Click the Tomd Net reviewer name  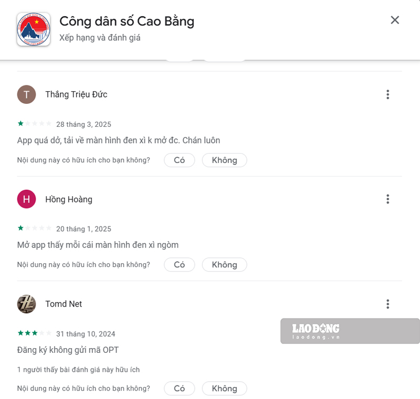pyautogui.click(x=64, y=304)
